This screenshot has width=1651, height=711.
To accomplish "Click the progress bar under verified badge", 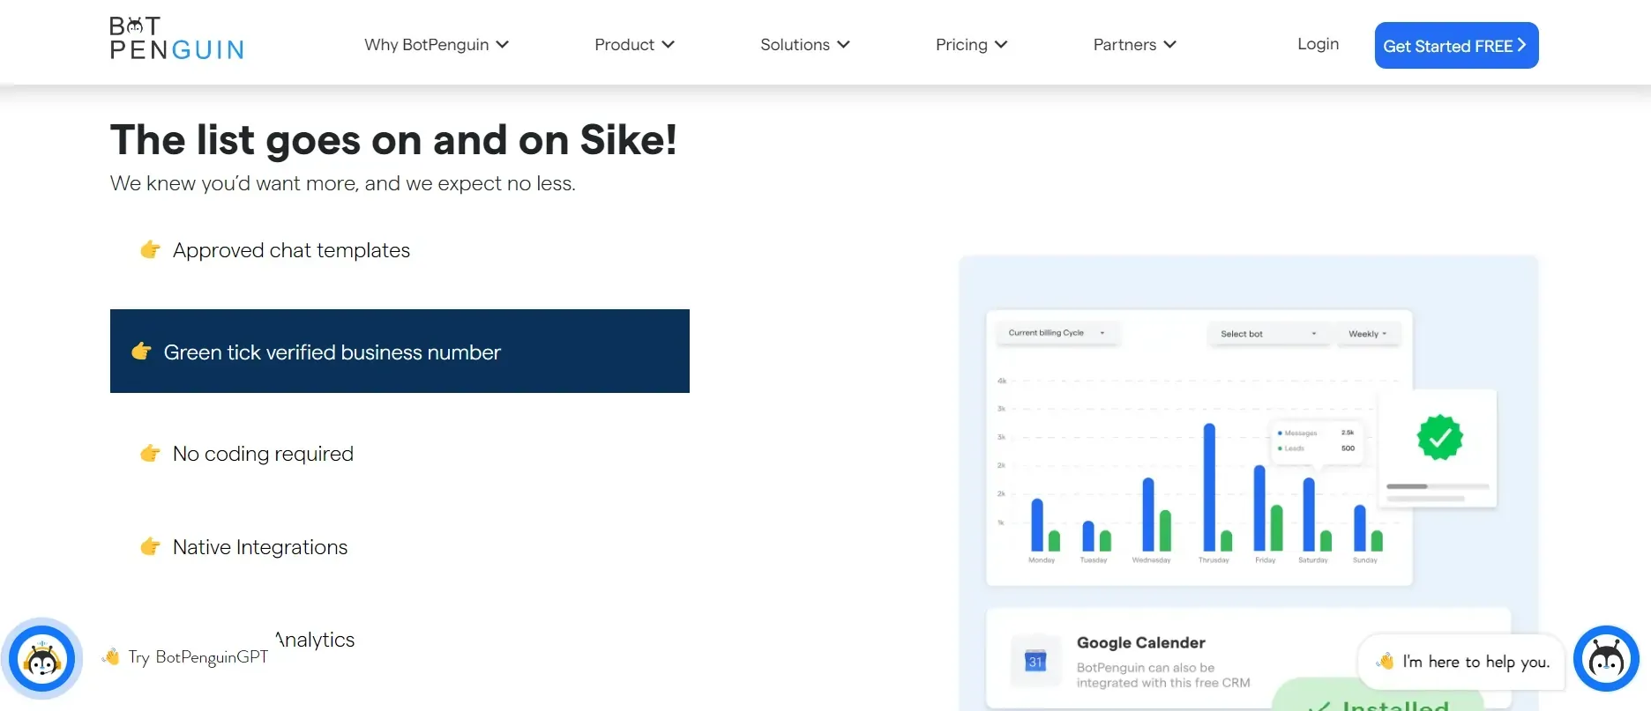I will pyautogui.click(x=1437, y=486).
